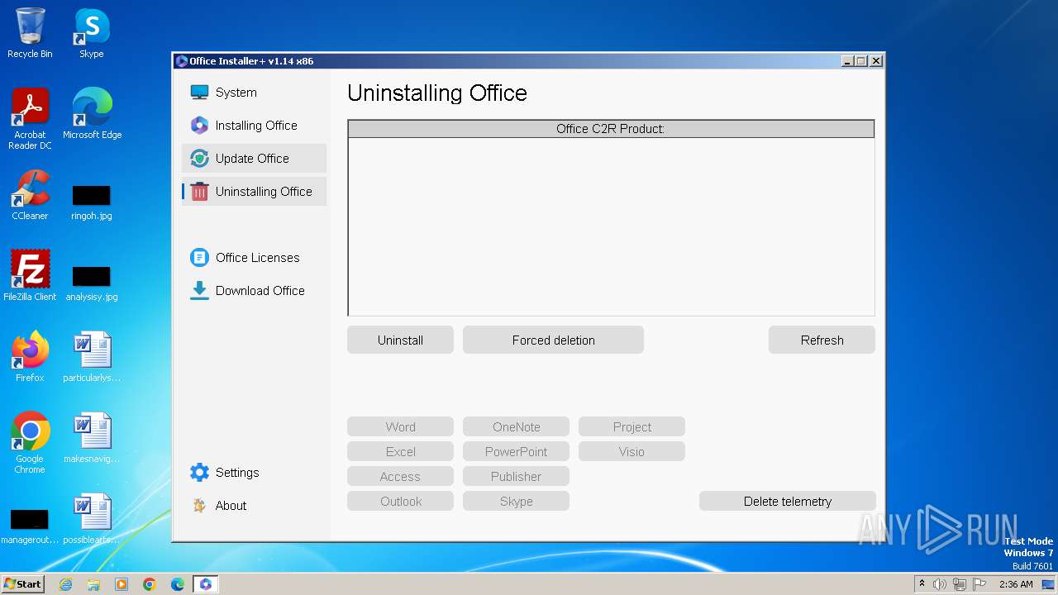Click the PowerPoint app button
This screenshot has width=1058, height=595.
516,452
